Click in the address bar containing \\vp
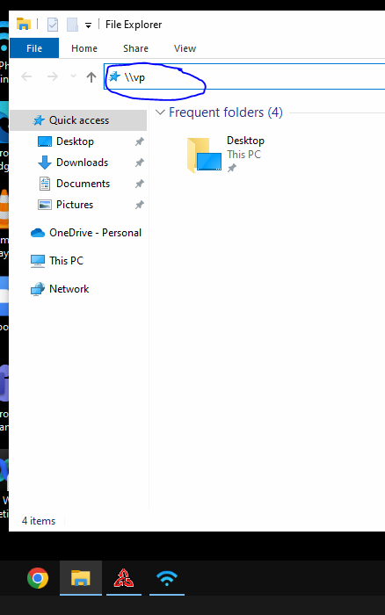 point(244,76)
